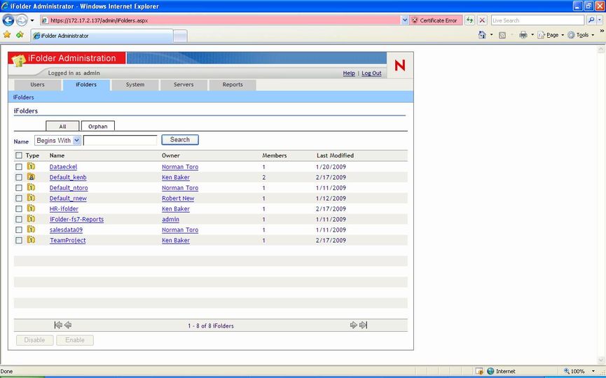Open the admin owner link

[x=170, y=219]
